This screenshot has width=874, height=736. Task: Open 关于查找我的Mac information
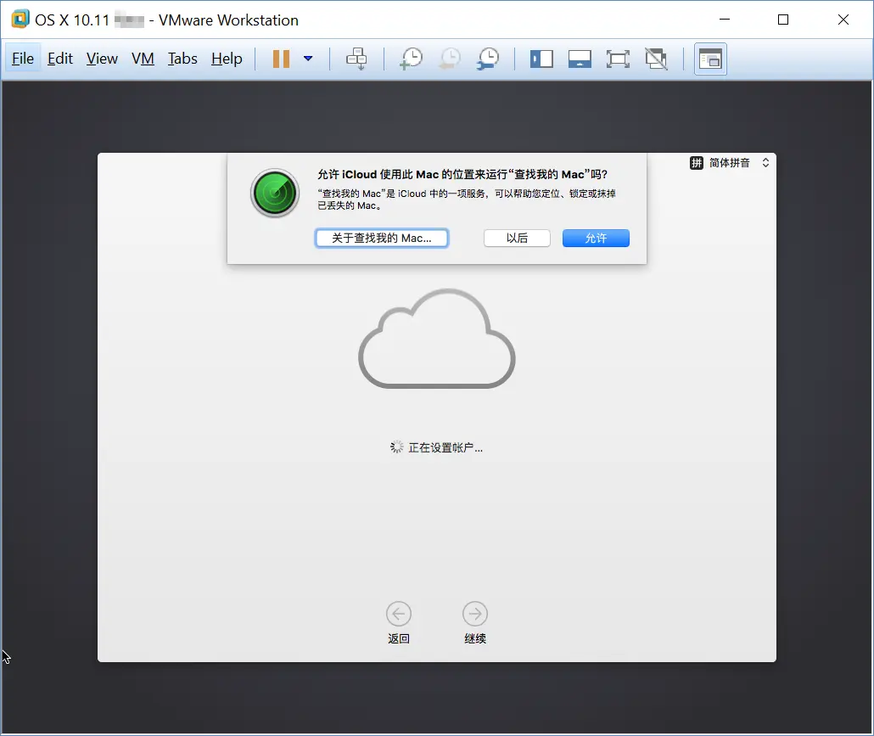point(381,238)
